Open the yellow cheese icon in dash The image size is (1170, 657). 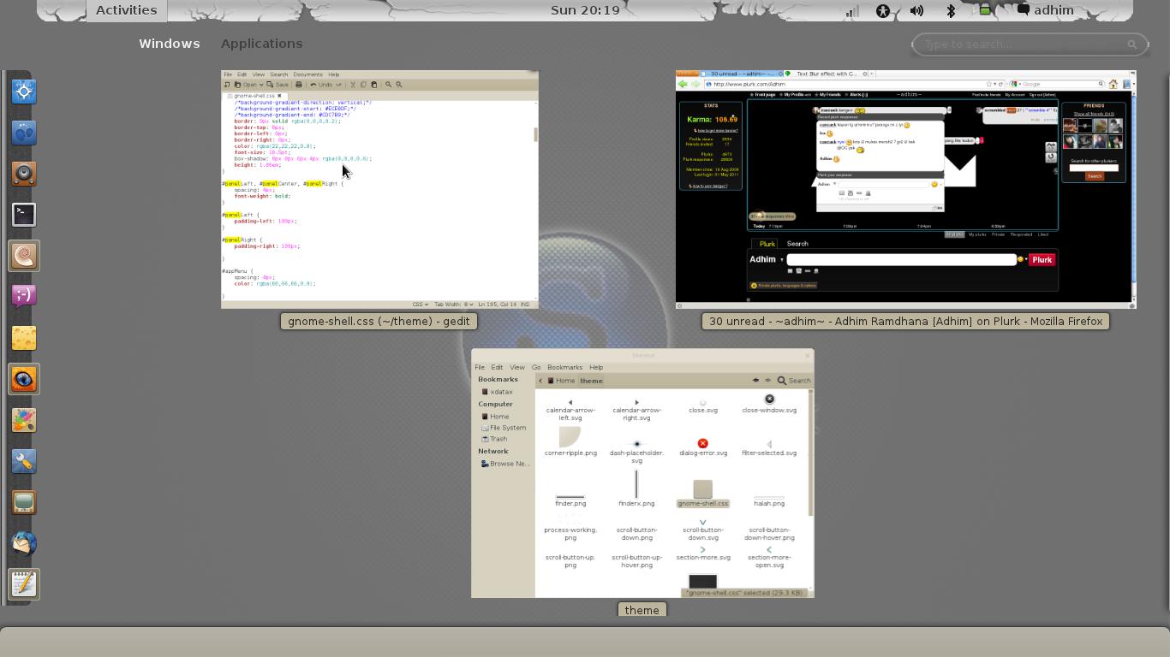pyautogui.click(x=24, y=338)
